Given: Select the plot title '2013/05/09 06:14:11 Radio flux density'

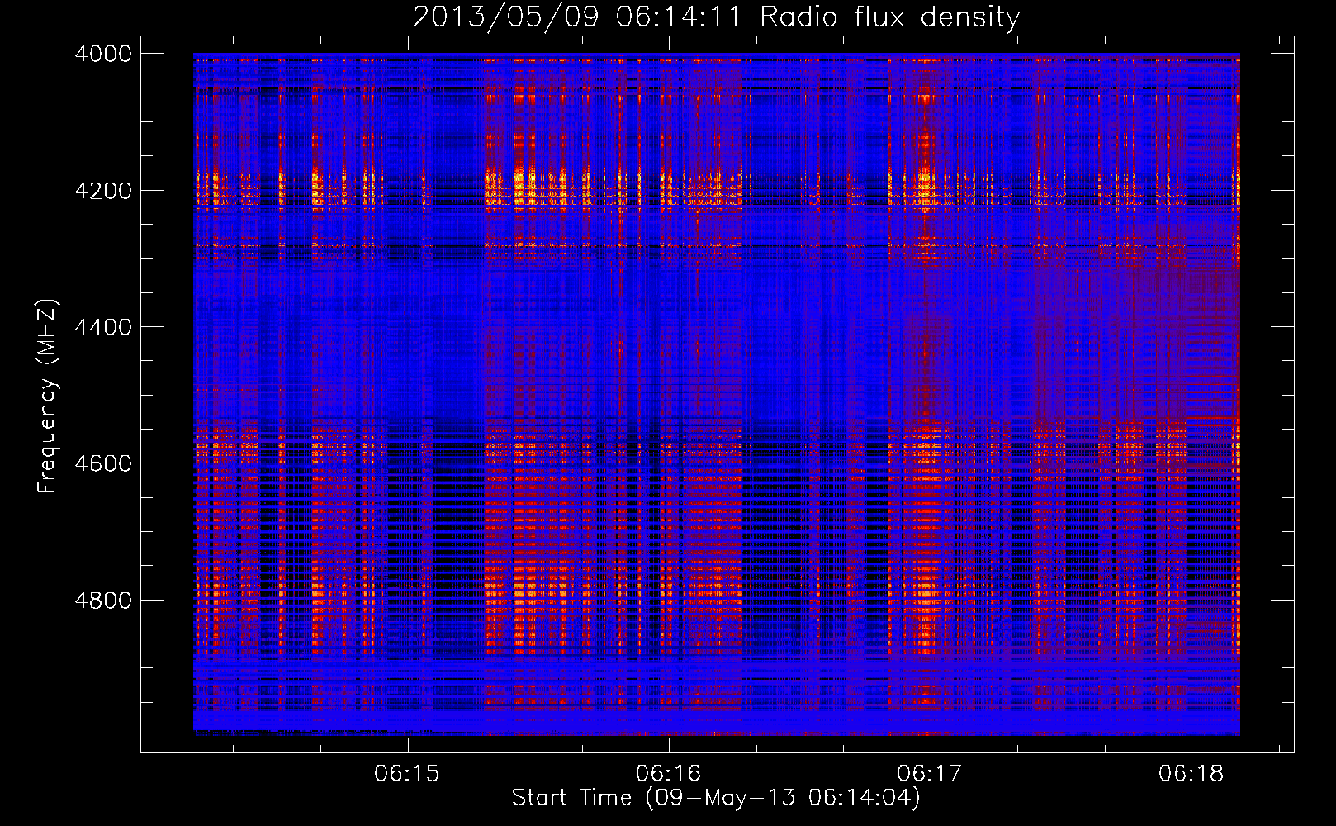Looking at the screenshot, I should pyautogui.click(x=716, y=17).
